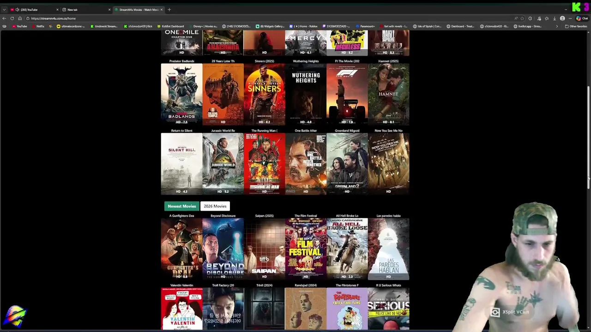591x332 pixels.
Task: Select the Newest Movies tab
Action: point(181,206)
